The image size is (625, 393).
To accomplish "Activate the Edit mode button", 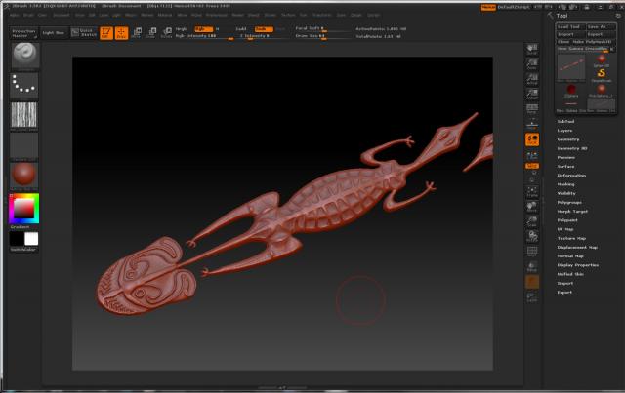I will [106, 33].
